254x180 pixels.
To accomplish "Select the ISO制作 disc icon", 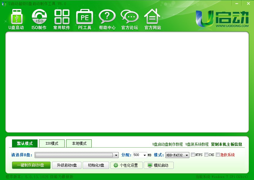I will (39, 20).
